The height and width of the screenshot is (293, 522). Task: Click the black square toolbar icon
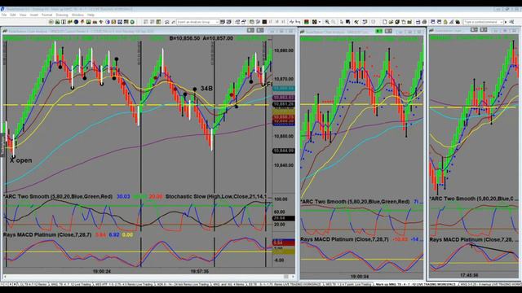click(x=264, y=22)
